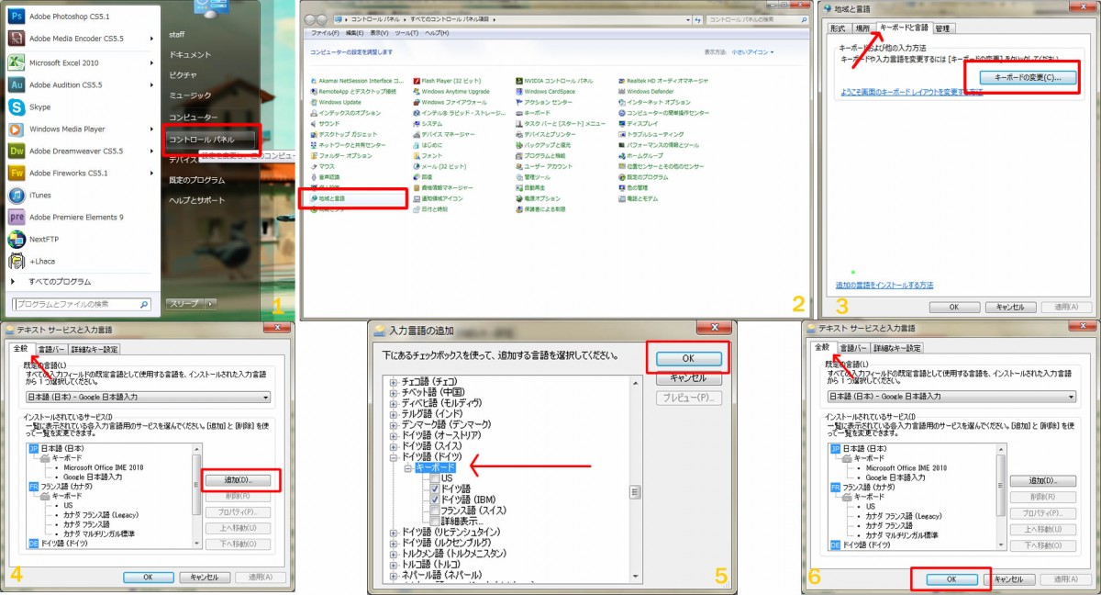Image resolution: width=1101 pixels, height=595 pixels.
Task: Check the US keyboard checkbox
Action: pyautogui.click(x=434, y=478)
